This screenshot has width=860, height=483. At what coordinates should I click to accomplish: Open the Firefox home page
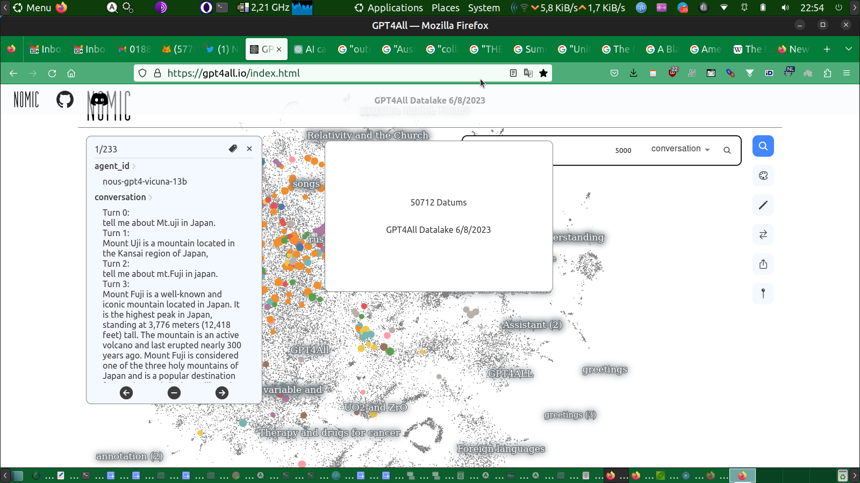(x=71, y=73)
